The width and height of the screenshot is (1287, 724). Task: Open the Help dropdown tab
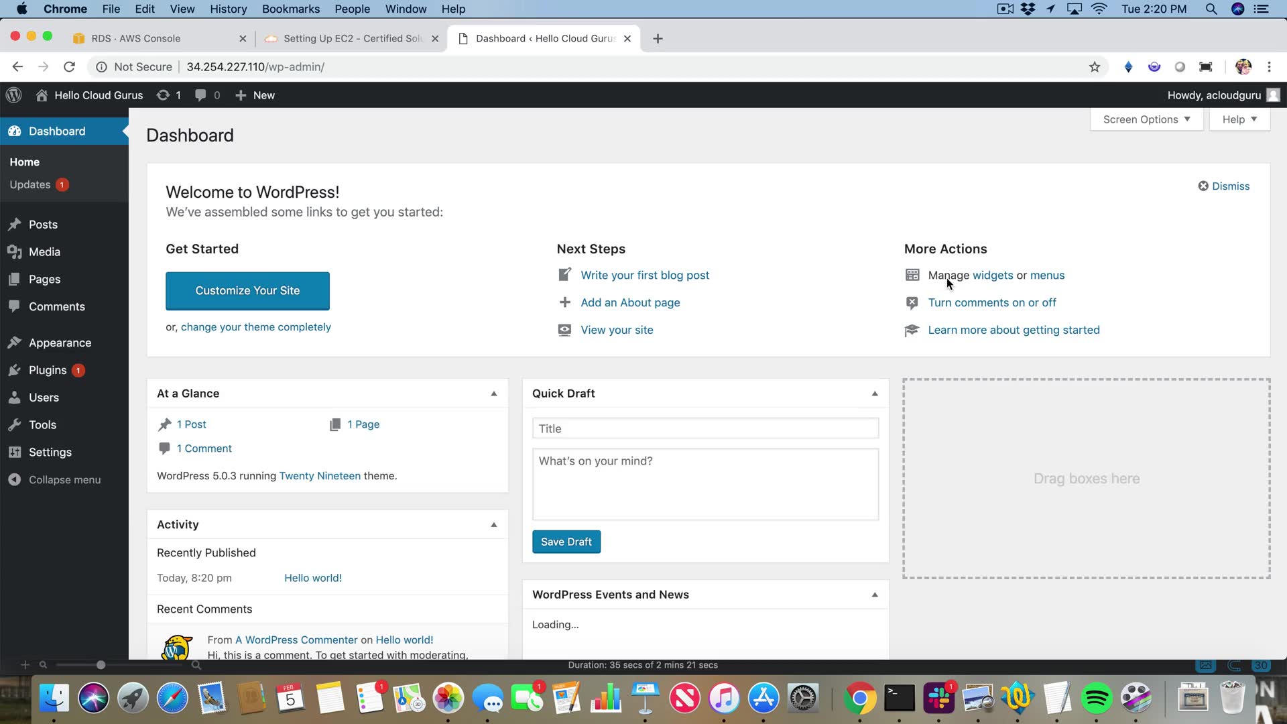1239,119
